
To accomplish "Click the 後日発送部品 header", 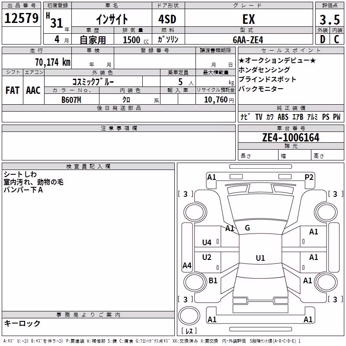I will (119, 108).
